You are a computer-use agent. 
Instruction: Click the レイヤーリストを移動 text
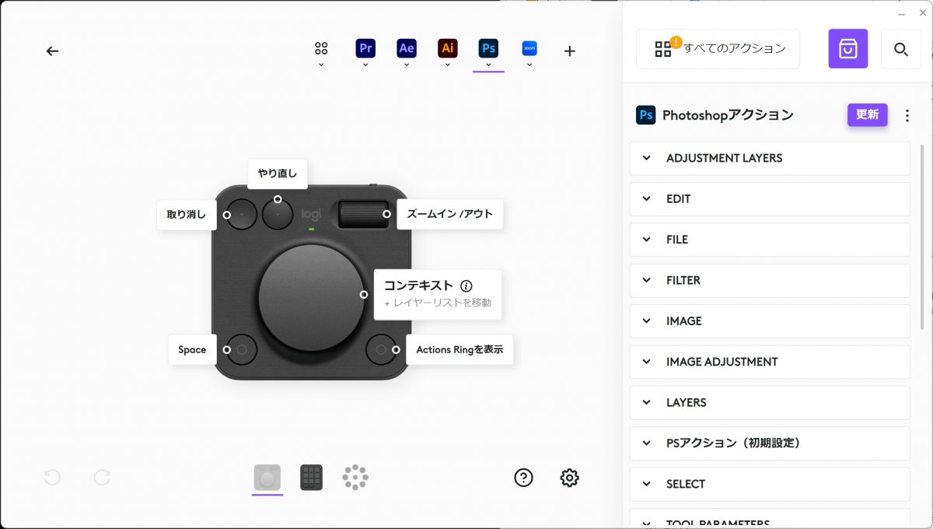pos(442,303)
